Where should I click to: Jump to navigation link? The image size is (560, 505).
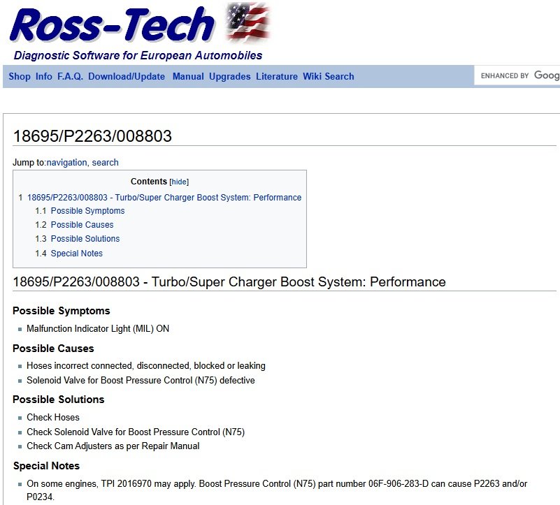click(66, 163)
